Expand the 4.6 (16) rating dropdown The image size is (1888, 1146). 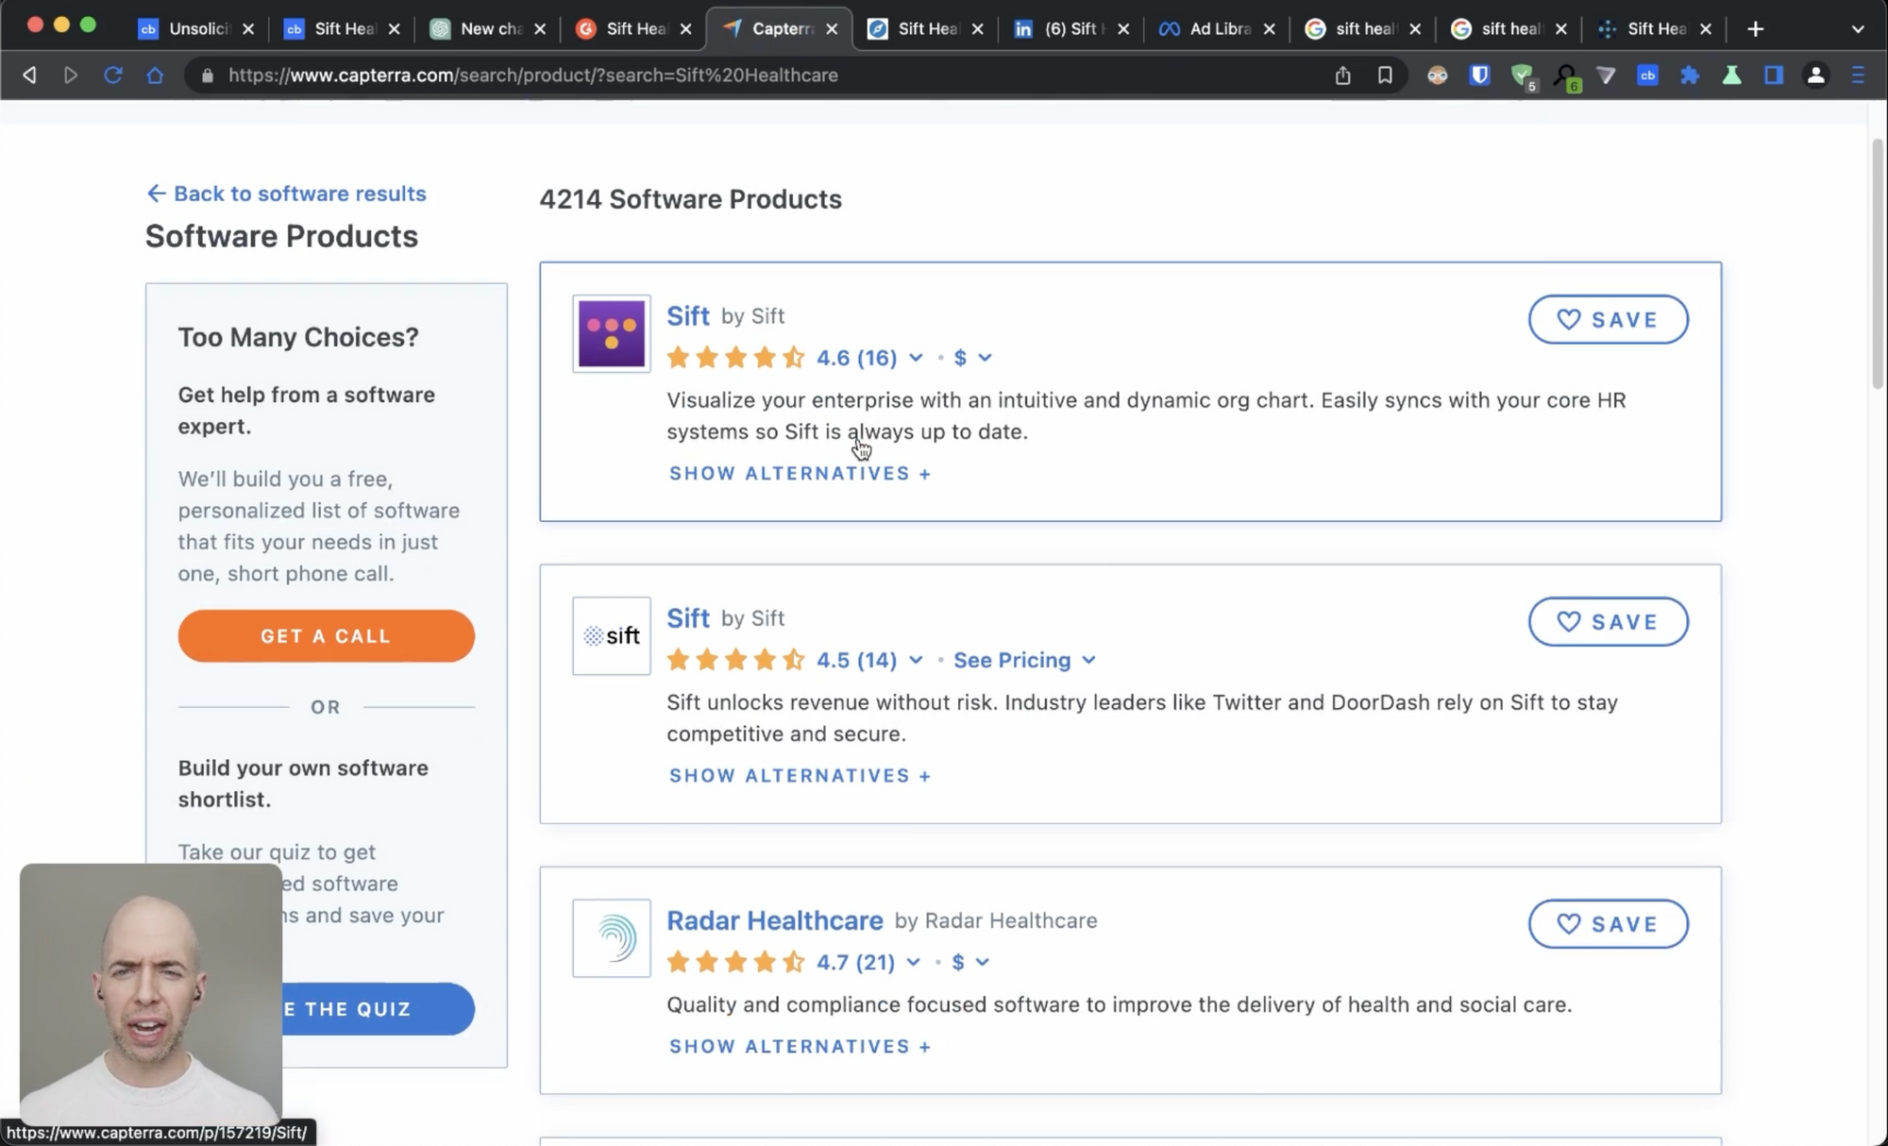(915, 358)
